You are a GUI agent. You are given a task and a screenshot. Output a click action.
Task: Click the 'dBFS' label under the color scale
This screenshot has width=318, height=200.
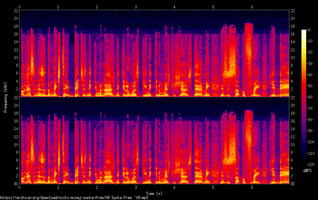click(307, 171)
